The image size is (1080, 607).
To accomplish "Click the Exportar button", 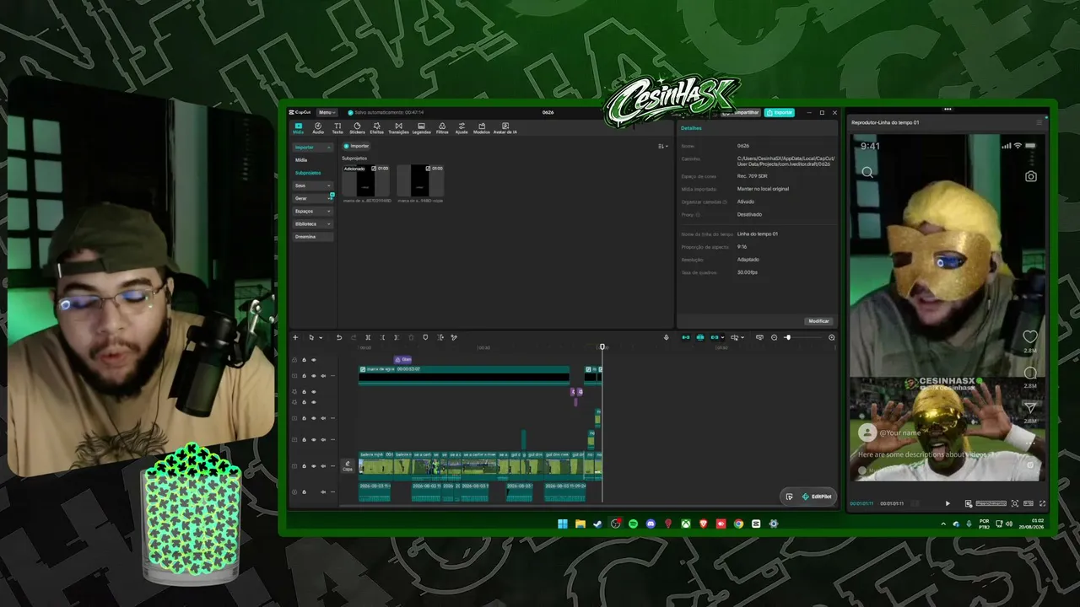I will pos(780,112).
